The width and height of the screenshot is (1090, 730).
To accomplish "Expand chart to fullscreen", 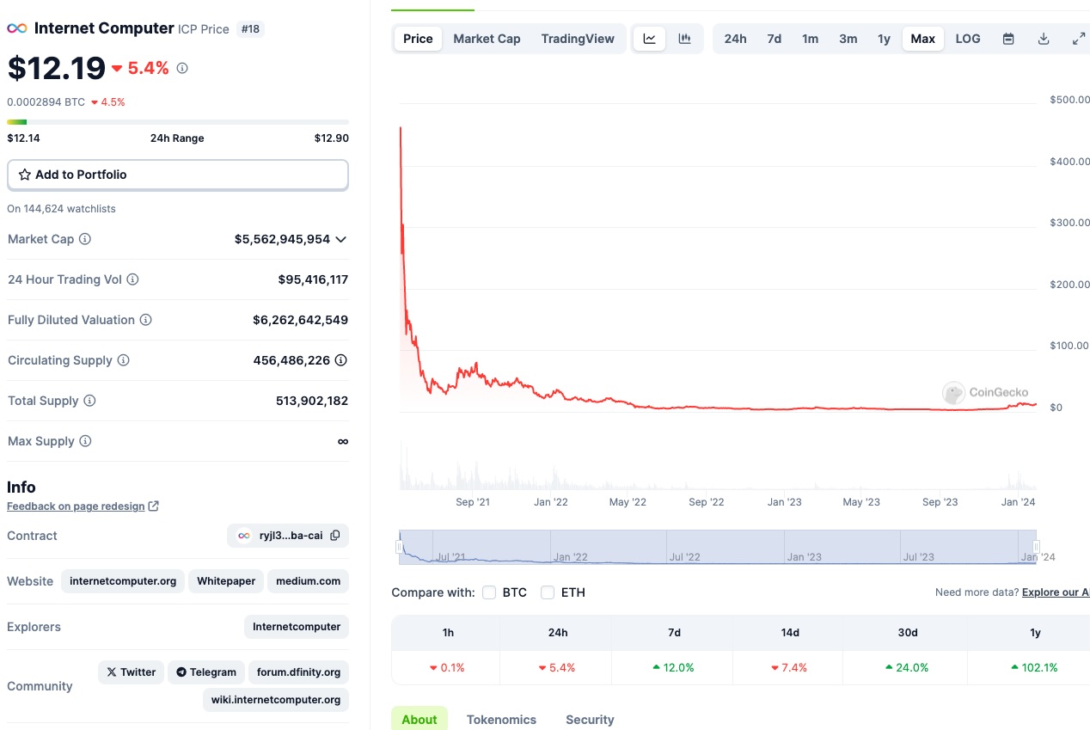I will click(1079, 39).
